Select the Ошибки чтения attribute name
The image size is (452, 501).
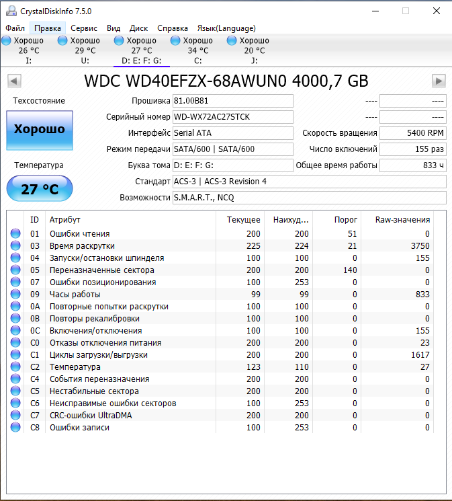(79, 234)
